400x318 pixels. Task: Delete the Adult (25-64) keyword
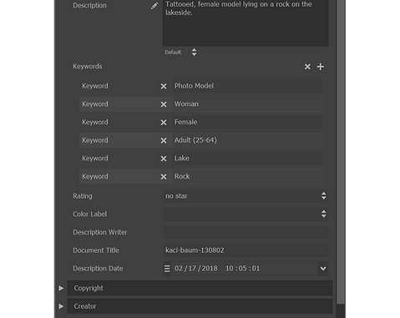(164, 140)
